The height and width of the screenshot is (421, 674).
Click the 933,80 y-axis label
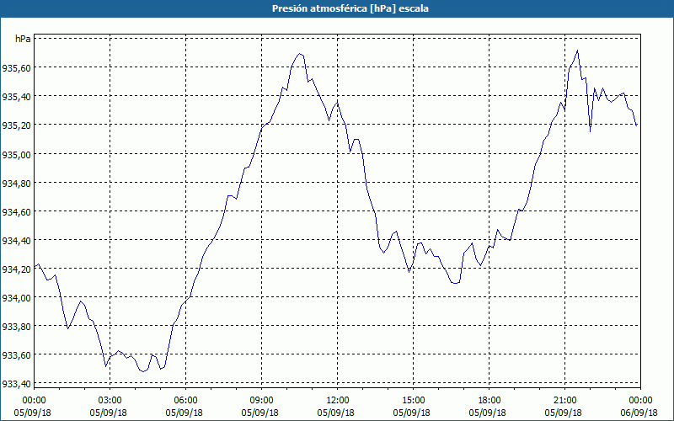(16, 326)
